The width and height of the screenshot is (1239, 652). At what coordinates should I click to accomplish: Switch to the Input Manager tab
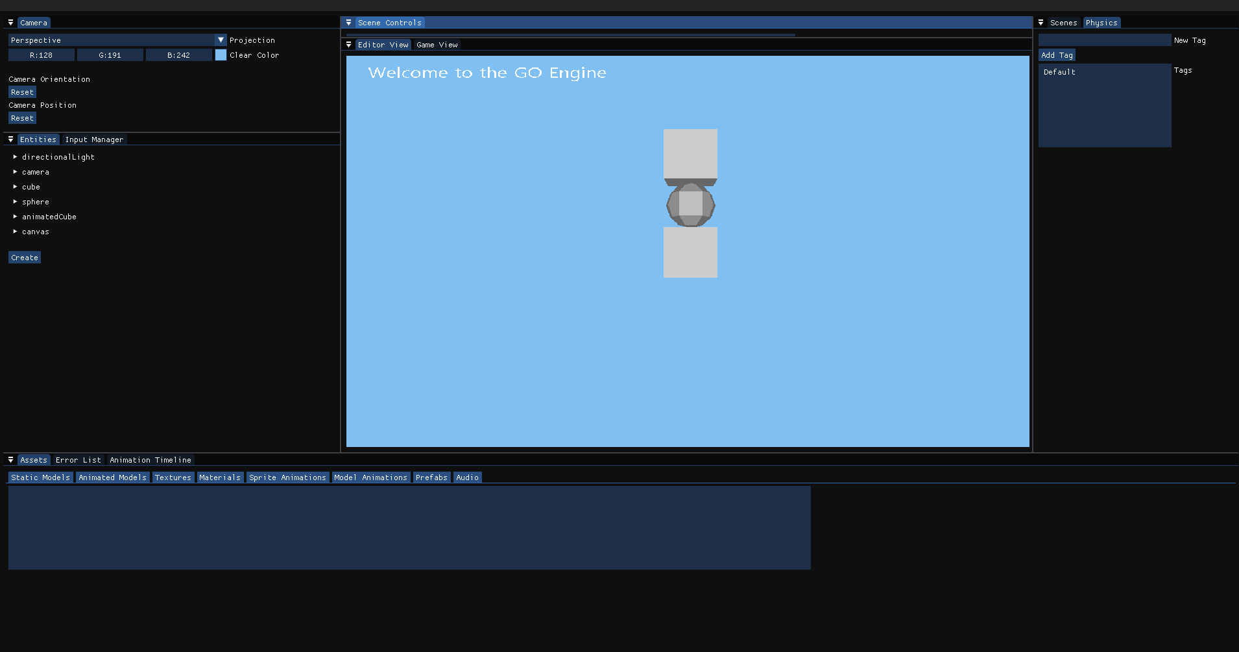(x=94, y=139)
